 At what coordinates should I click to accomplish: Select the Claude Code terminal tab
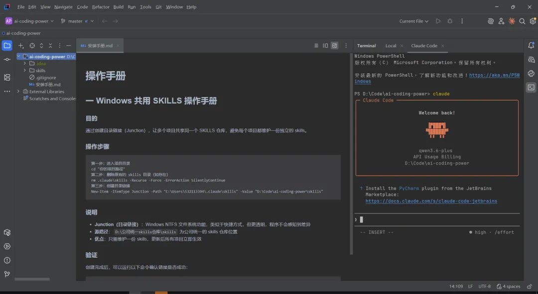pyautogui.click(x=424, y=46)
